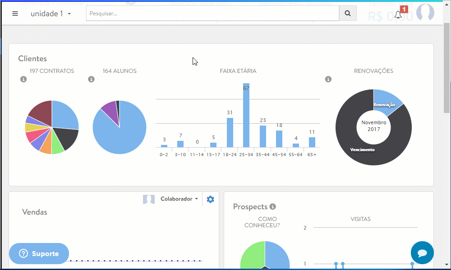Click info icon under 164 Alunos
The width and height of the screenshot is (451, 270).
[91, 80]
